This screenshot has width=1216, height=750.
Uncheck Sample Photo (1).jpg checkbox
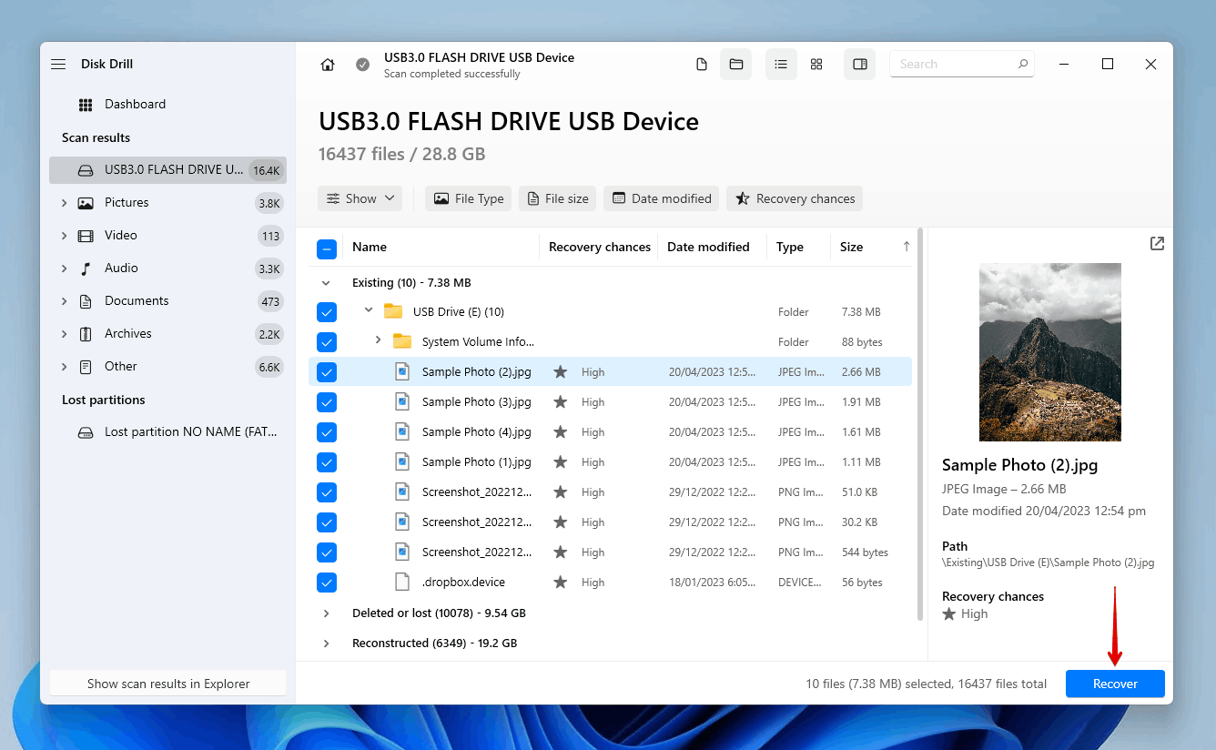click(x=327, y=462)
